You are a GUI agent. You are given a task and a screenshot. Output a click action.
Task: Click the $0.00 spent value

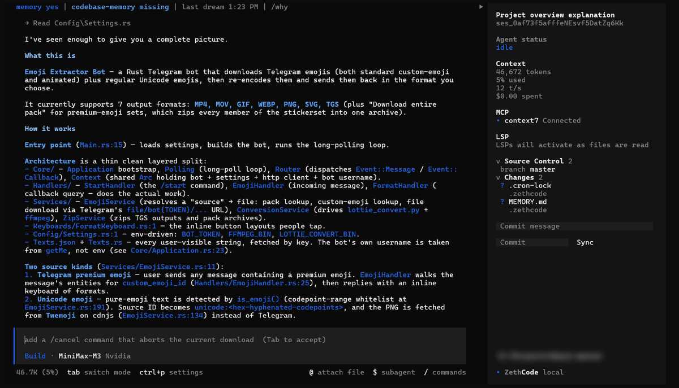[x=519, y=97]
